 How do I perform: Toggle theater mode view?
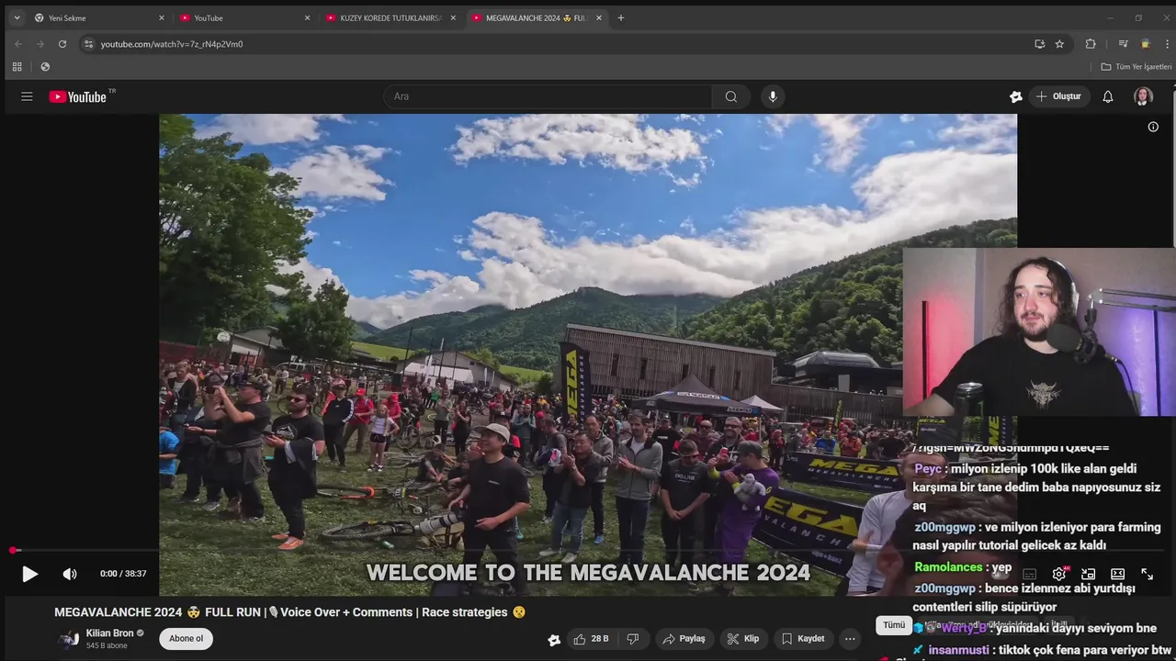[x=1117, y=574]
